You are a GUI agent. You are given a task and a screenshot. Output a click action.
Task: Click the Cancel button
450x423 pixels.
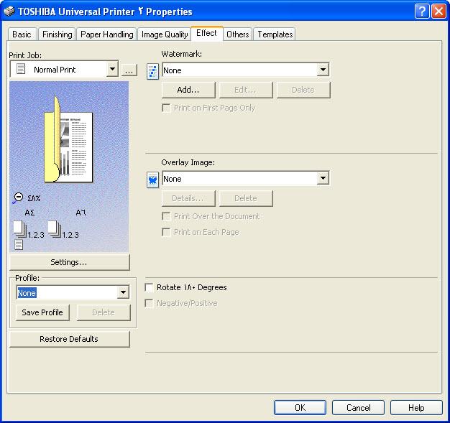358,408
